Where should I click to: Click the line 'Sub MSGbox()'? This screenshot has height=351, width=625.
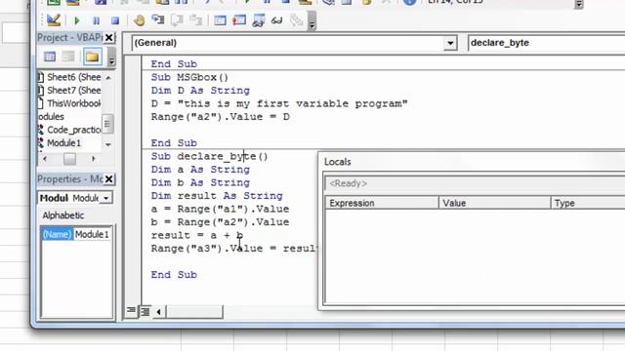pyautogui.click(x=189, y=77)
